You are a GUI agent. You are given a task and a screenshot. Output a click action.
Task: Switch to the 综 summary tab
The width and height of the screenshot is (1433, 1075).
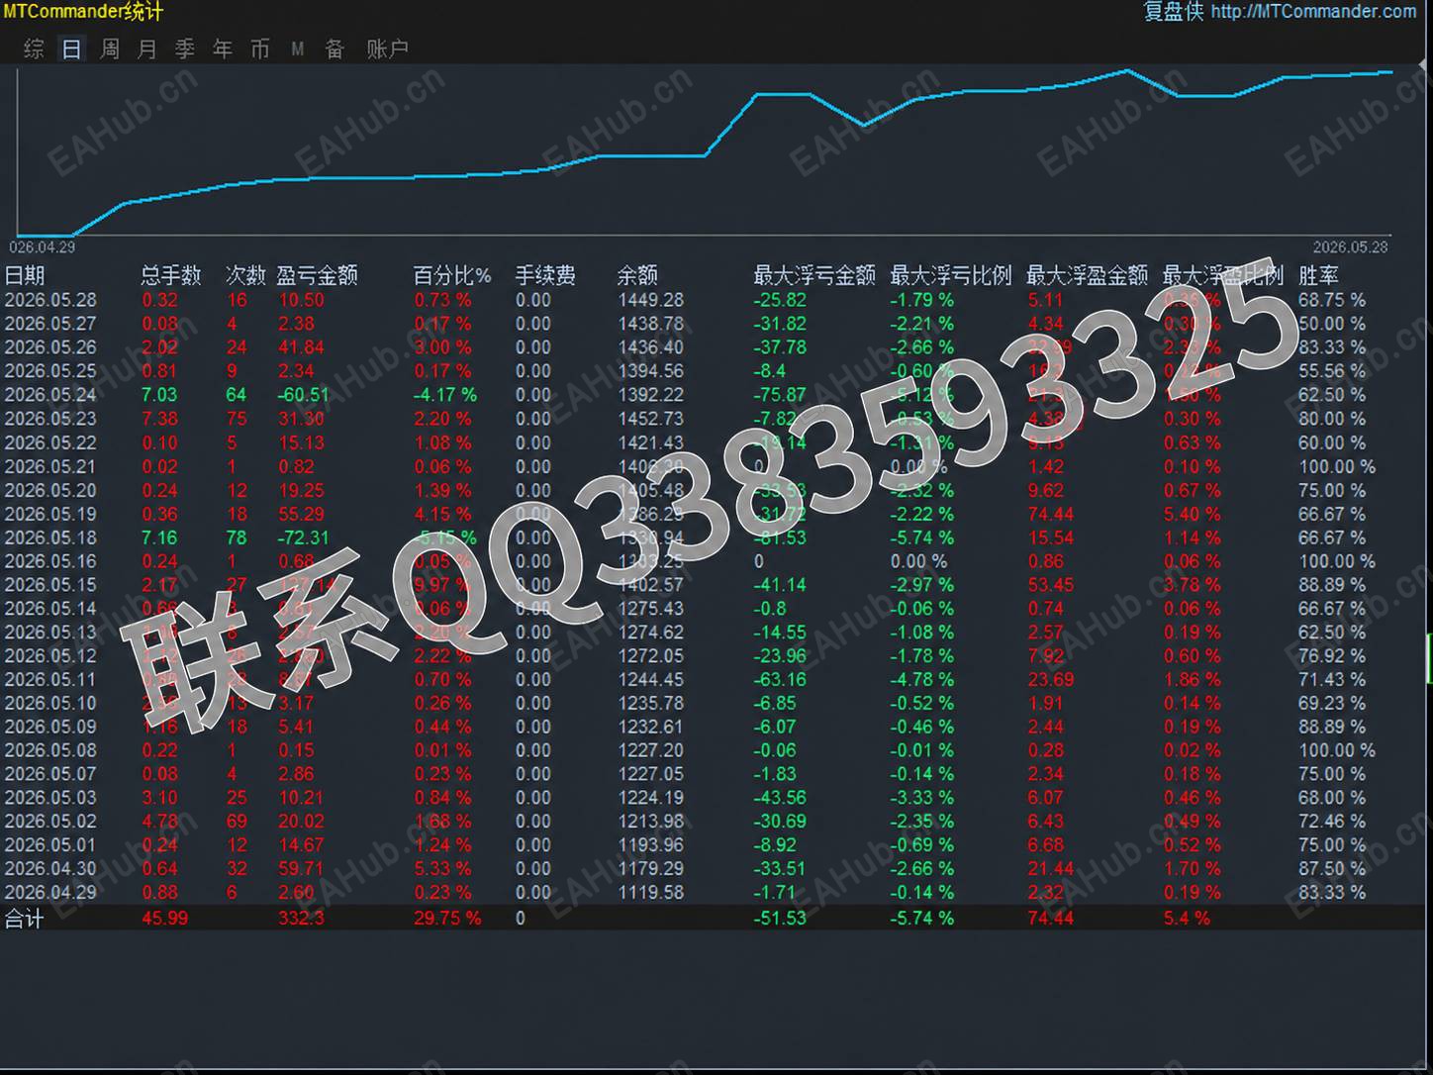pos(34,49)
